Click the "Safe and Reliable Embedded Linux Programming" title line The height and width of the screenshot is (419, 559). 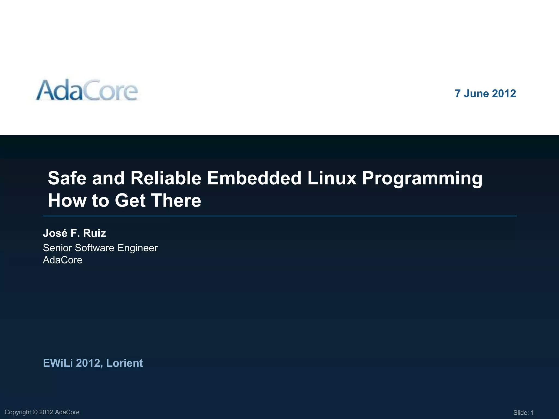[x=265, y=178]
